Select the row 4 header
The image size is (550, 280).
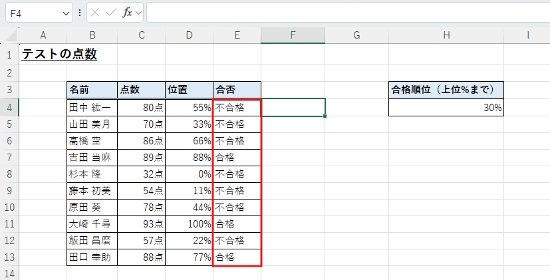9,106
